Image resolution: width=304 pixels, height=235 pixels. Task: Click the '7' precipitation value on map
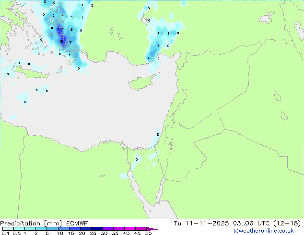[70, 42]
